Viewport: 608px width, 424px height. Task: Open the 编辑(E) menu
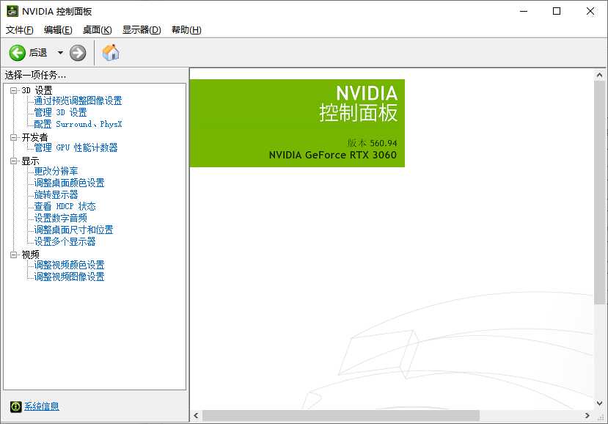point(58,30)
